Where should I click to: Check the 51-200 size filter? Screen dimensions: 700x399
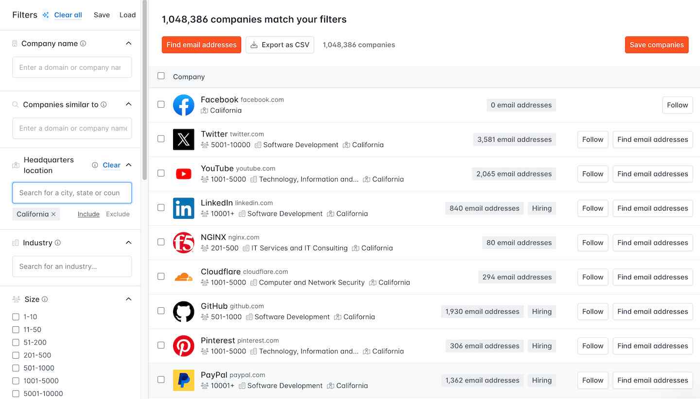click(16, 343)
